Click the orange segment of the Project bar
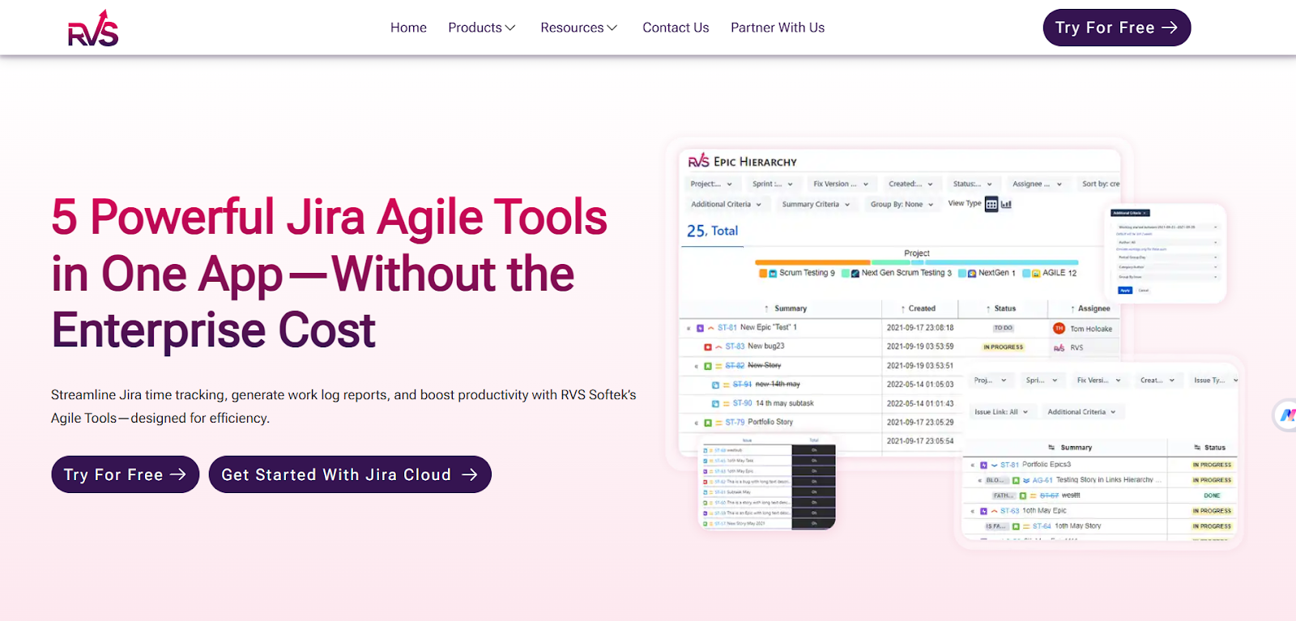 (812, 262)
